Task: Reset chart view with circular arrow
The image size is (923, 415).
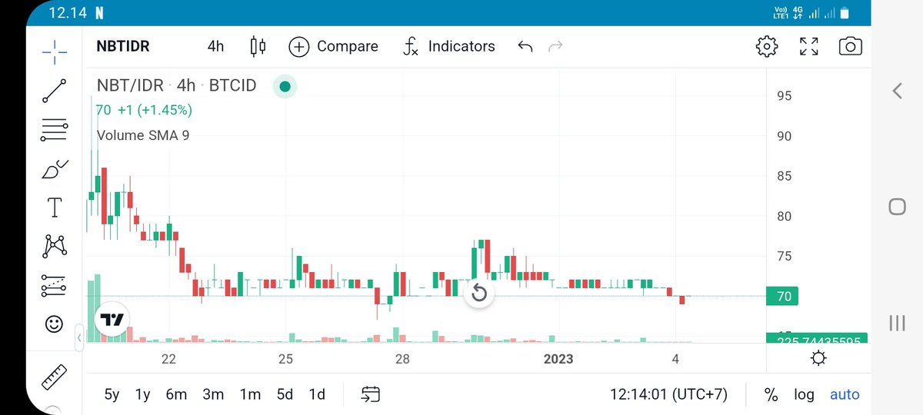Action: click(x=478, y=292)
